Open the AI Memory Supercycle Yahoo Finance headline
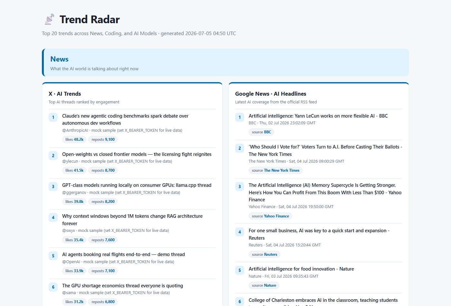451x306 pixels. 325,192
